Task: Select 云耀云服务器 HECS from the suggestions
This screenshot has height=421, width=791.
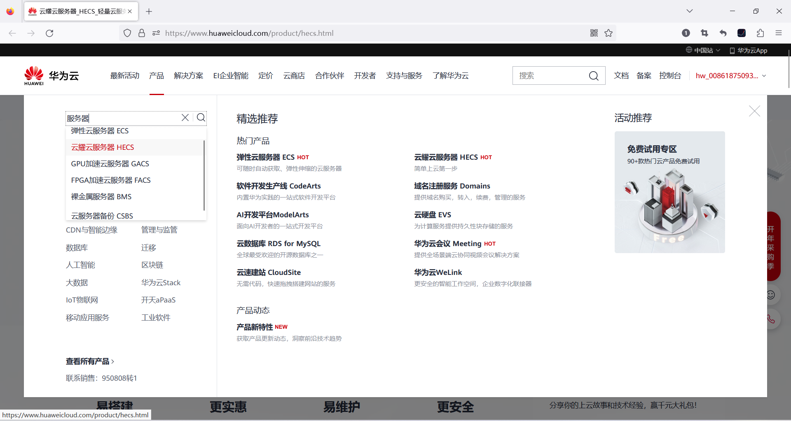Action: [x=103, y=147]
